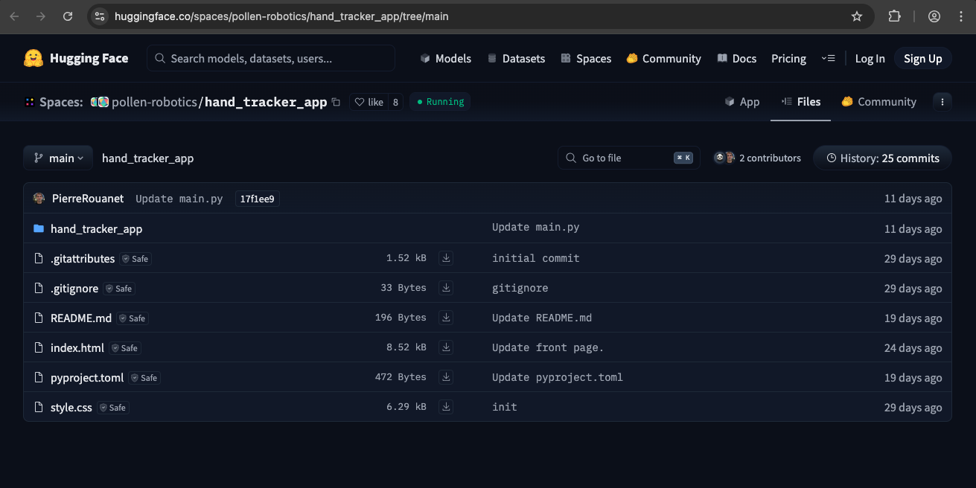Screen dimensions: 976x488
Task: Click the Hugging Face logo emoji
Action: point(34,58)
